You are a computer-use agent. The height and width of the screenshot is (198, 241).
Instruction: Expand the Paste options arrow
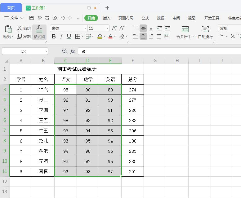coord(13,37)
